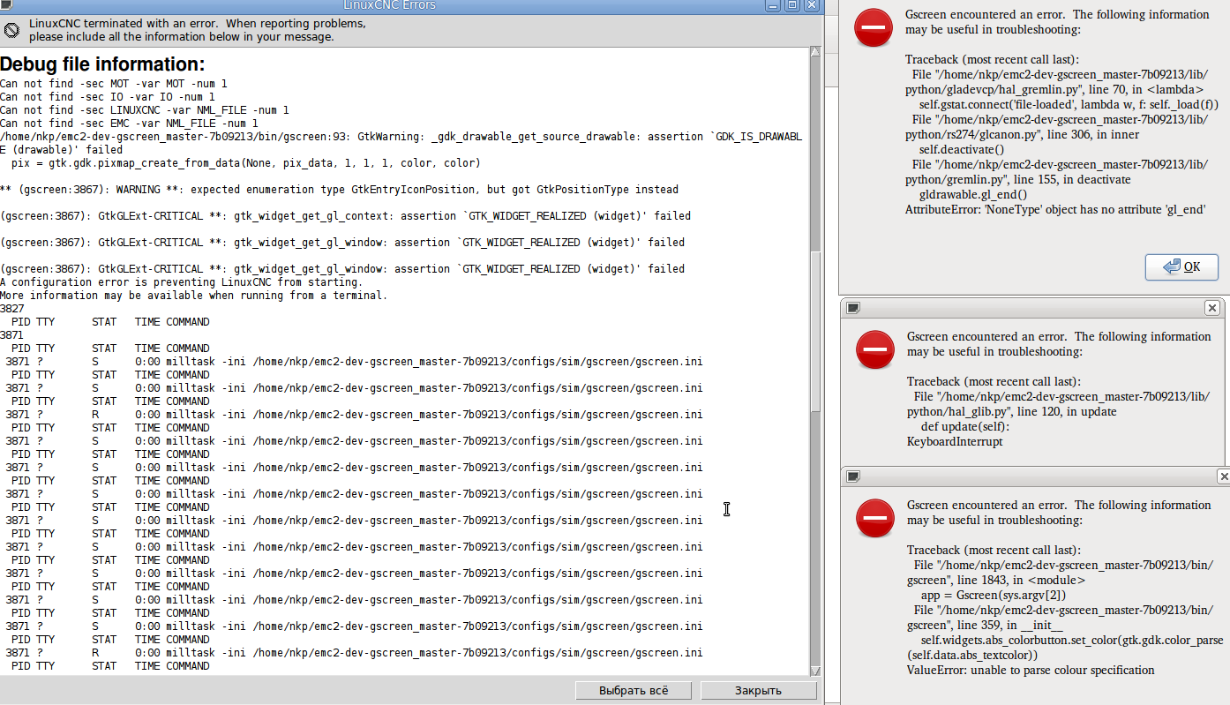Viewport: 1230px width, 705px height.
Task: Open the window menu icon of the ValueError dialog
Action: pyautogui.click(x=853, y=476)
